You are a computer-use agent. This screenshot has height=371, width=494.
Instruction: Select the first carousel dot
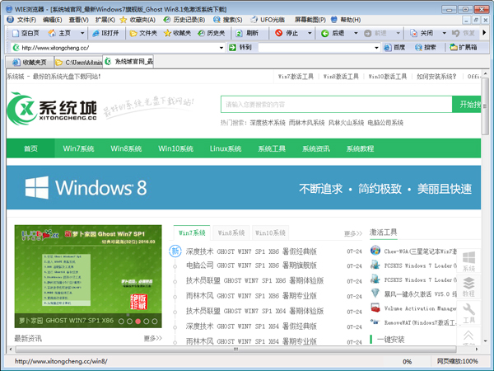click(121, 322)
